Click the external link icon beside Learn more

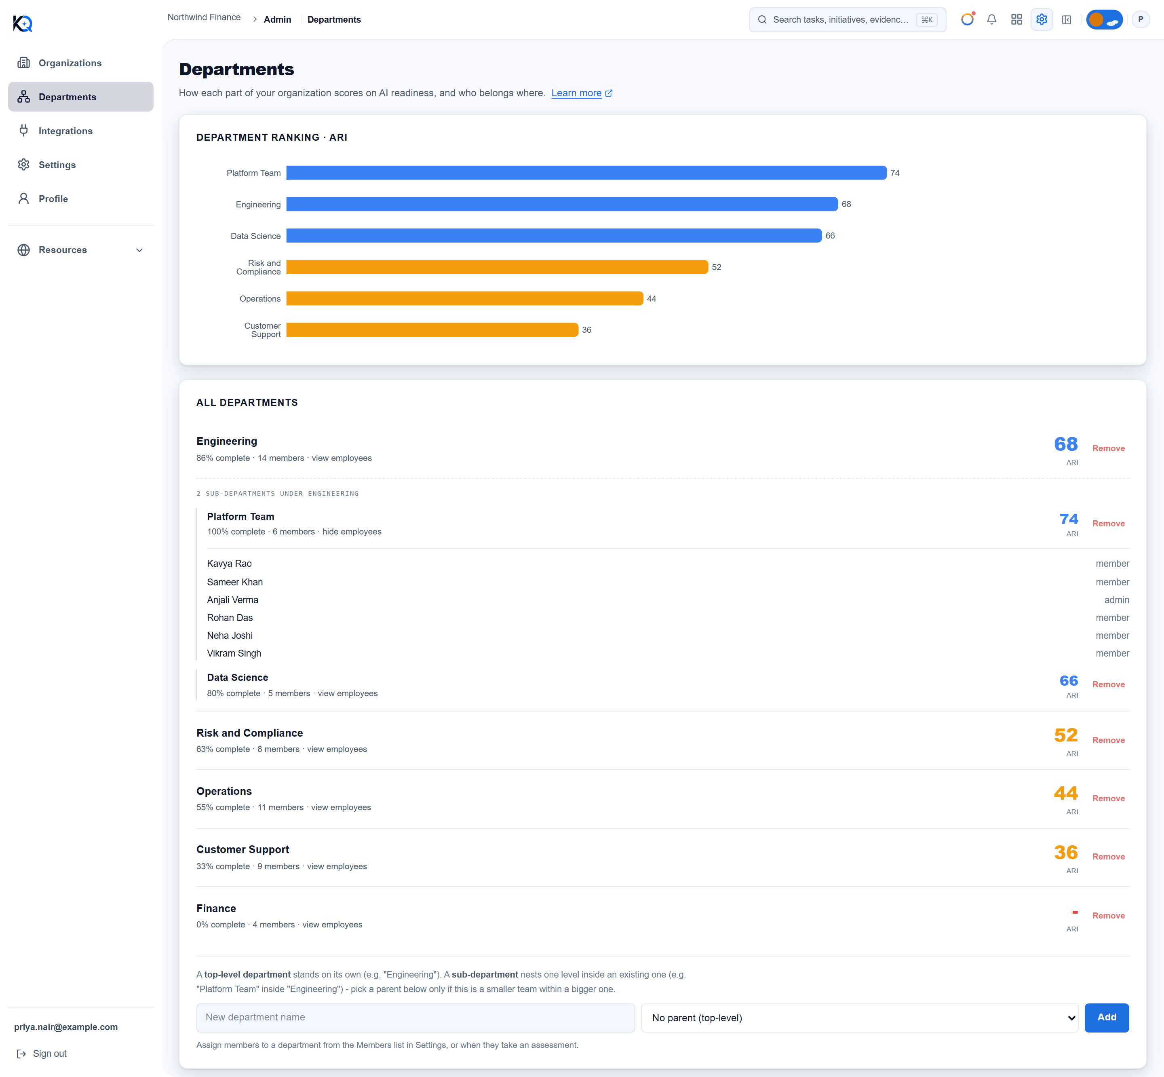pyautogui.click(x=609, y=93)
